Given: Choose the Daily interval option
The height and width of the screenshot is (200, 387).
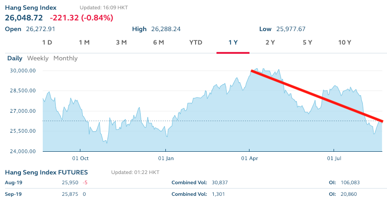Looking at the screenshot, I should 14,58.
